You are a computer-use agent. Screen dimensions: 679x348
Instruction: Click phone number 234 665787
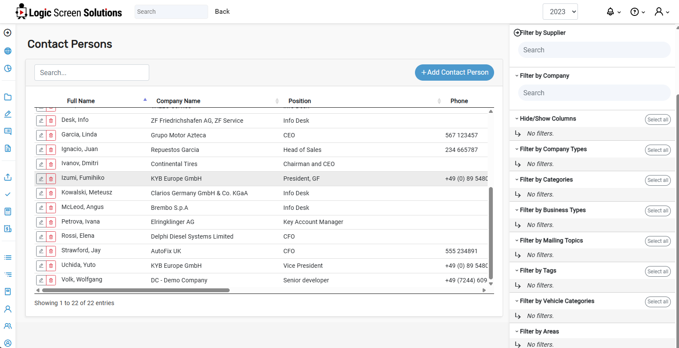tap(461, 150)
